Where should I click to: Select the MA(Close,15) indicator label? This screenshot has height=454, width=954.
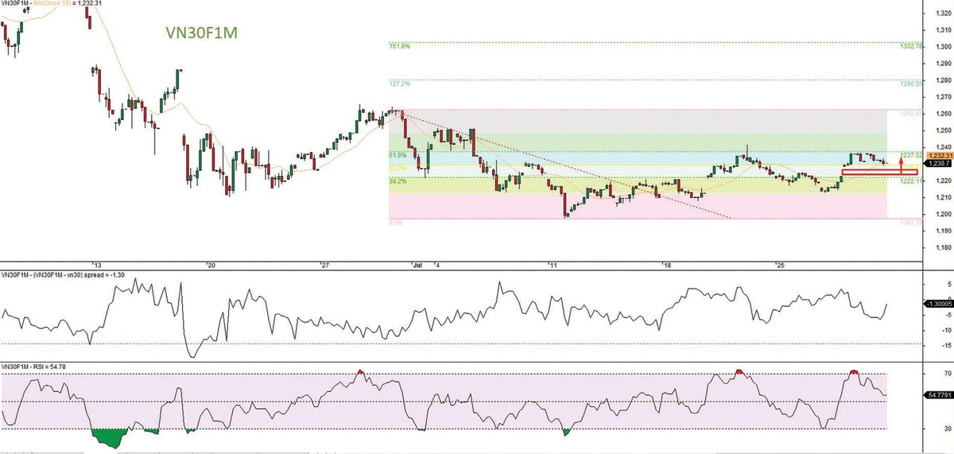[54, 4]
